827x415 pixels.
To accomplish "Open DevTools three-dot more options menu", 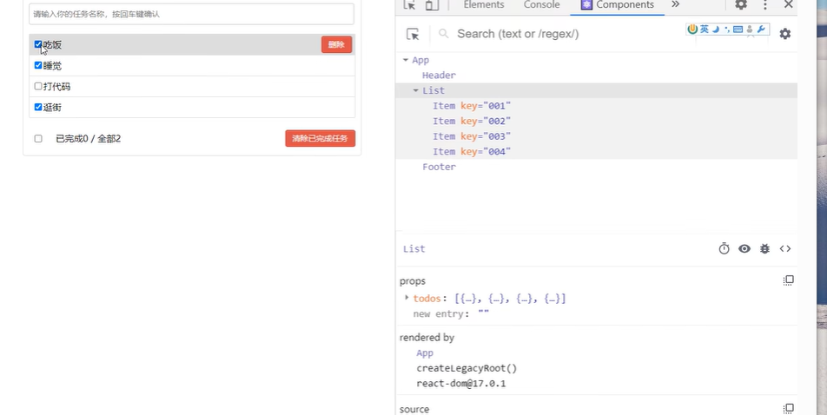I will click(765, 4).
